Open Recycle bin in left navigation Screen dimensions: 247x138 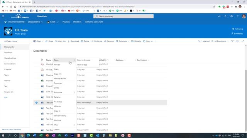tap(9, 92)
